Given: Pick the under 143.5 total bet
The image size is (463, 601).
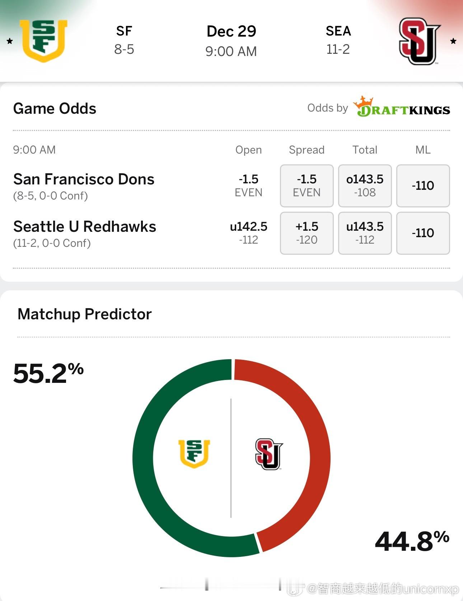Looking at the screenshot, I should point(365,233).
